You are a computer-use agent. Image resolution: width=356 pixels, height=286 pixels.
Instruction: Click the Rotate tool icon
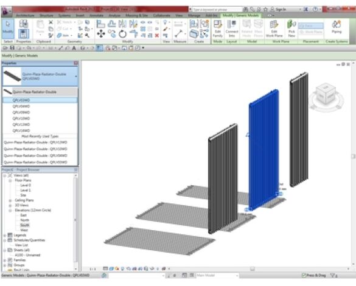tap(122, 34)
